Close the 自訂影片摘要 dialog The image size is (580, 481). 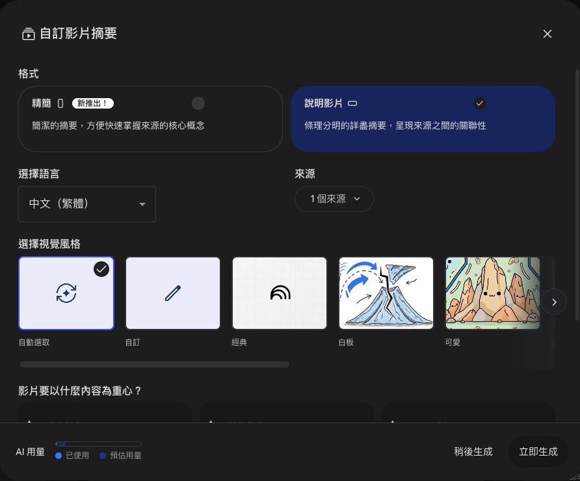click(547, 34)
